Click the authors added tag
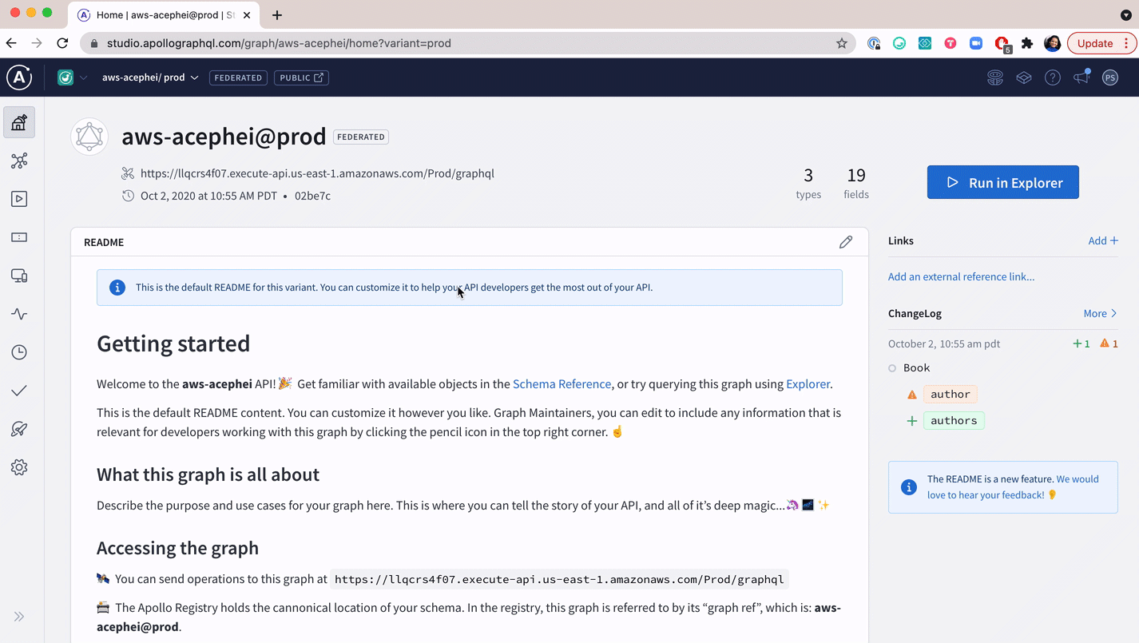 [954, 420]
